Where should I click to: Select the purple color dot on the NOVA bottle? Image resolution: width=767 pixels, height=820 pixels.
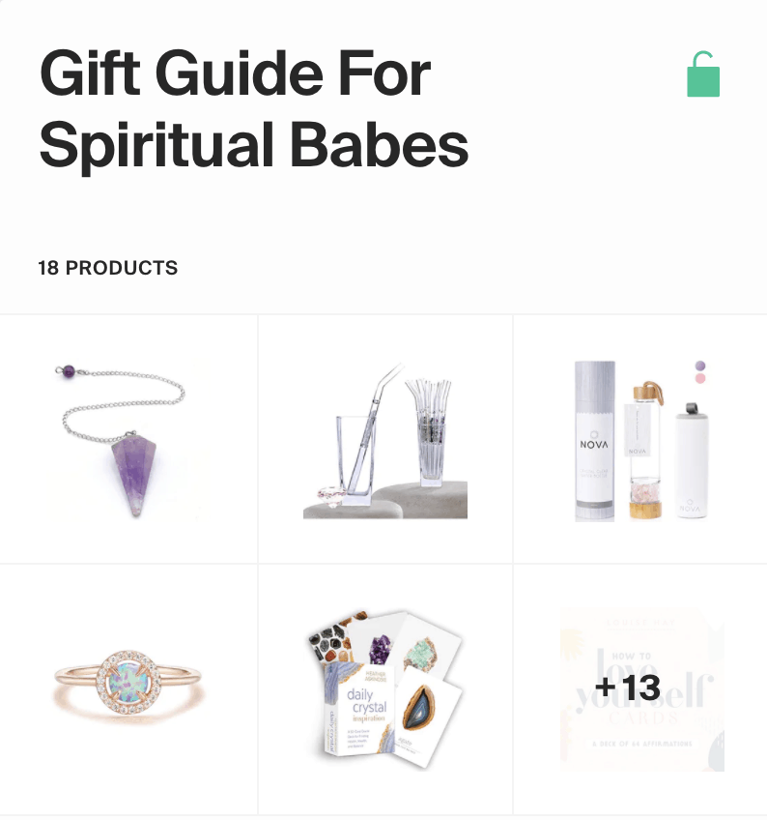[700, 366]
